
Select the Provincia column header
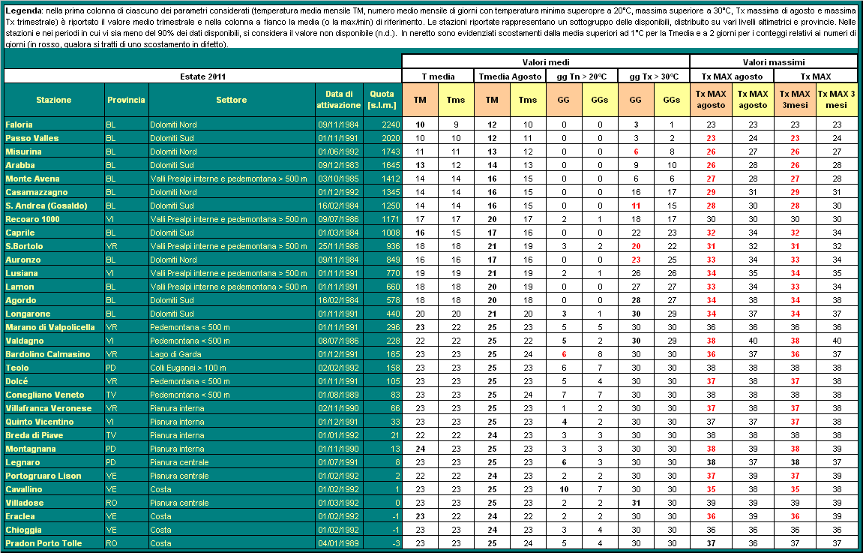[126, 100]
